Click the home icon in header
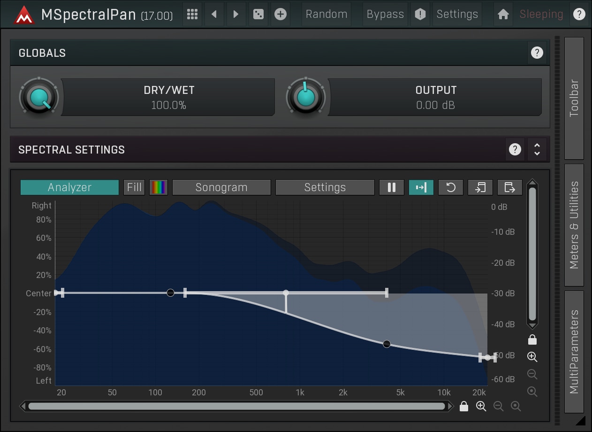The width and height of the screenshot is (592, 432). [x=503, y=14]
